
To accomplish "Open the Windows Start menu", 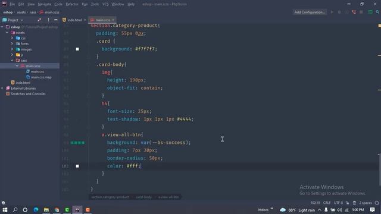I will click(x=5, y=210).
